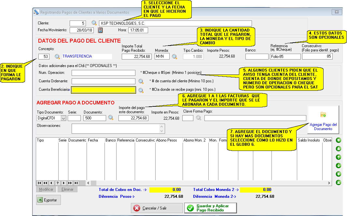Move row to bottom with last green arrow
Image resolution: width=347 pixels, height=216 pixels.
click(339, 182)
